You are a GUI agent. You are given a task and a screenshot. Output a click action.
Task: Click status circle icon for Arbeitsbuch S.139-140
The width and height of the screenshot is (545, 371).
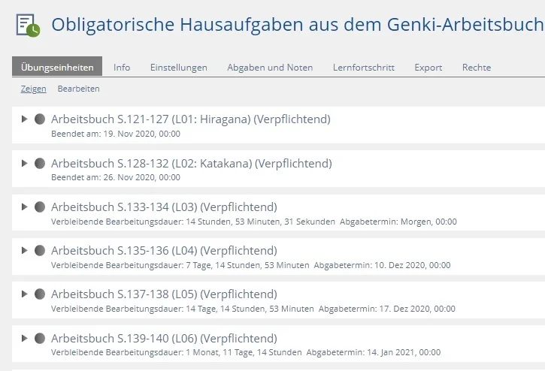(40, 338)
